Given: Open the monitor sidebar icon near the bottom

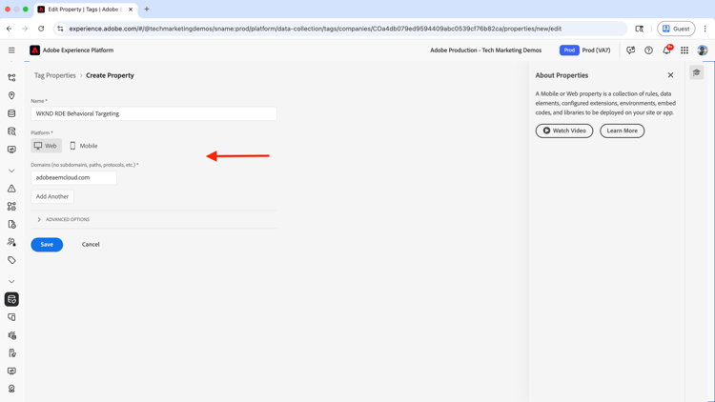Looking at the screenshot, I should [x=11, y=371].
